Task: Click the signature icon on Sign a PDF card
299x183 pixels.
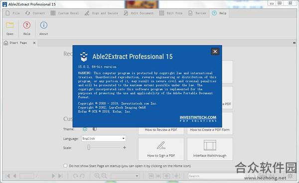Action: coord(161,145)
